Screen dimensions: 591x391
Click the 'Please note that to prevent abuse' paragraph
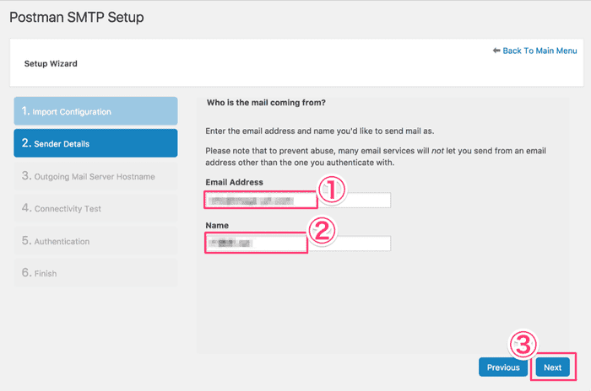pyautogui.click(x=376, y=157)
